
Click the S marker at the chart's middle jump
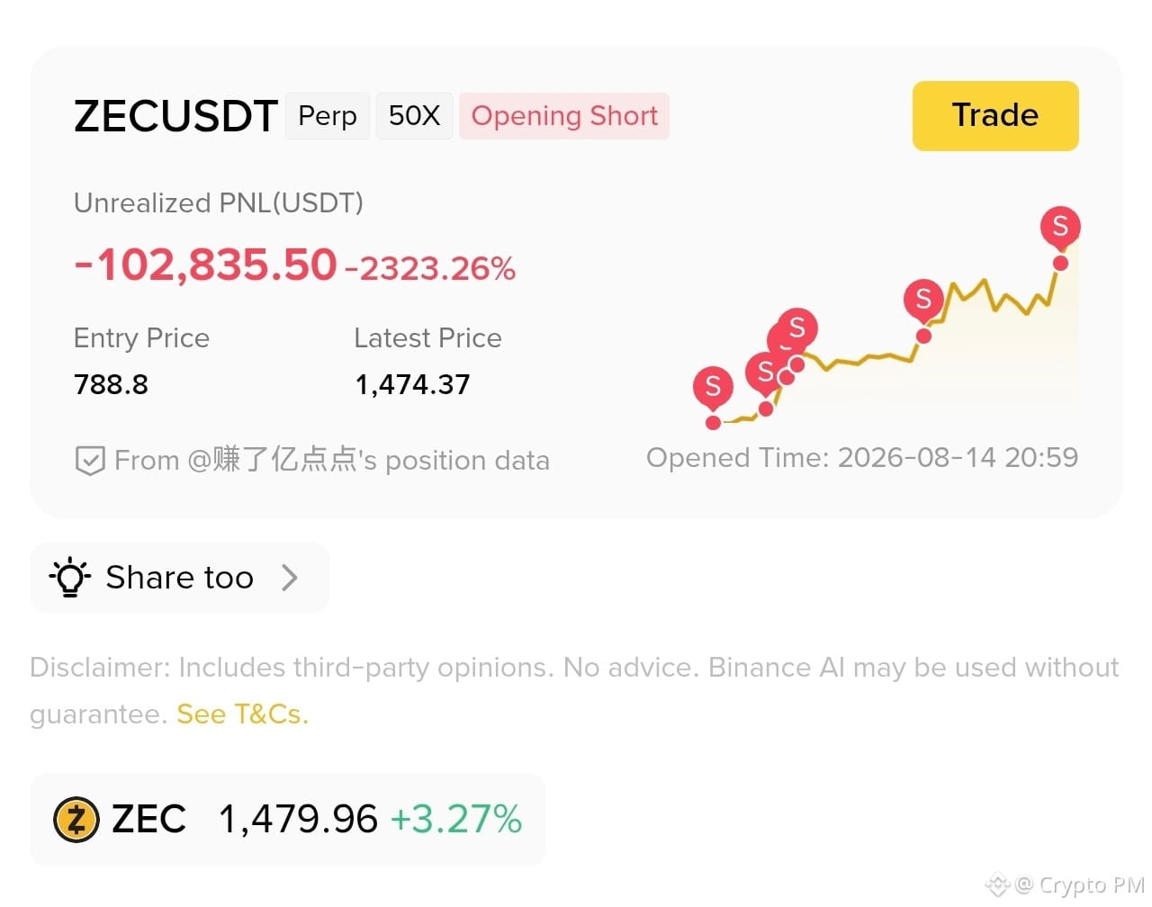pos(923,300)
